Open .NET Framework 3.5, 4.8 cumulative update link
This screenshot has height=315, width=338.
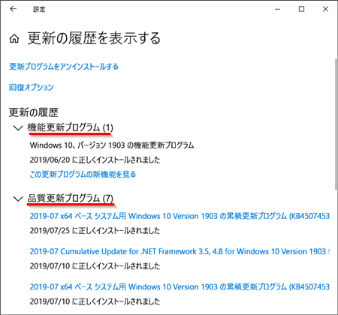(180, 251)
